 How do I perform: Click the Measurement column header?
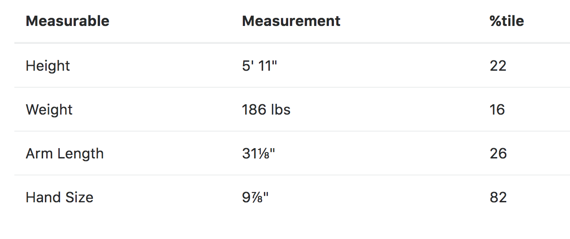(291, 21)
